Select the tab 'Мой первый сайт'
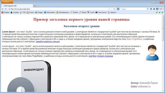165x93 pixels. click(17, 6)
